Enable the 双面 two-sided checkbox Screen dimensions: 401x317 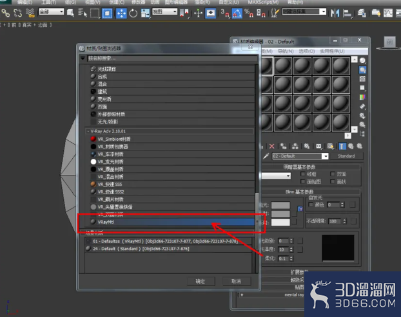click(333, 174)
